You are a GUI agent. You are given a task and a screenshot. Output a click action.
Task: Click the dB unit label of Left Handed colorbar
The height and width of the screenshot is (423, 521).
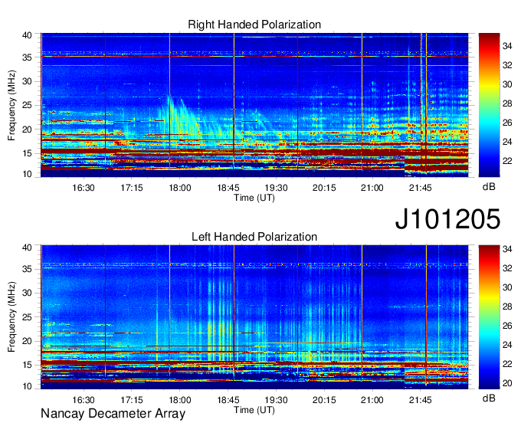489,398
